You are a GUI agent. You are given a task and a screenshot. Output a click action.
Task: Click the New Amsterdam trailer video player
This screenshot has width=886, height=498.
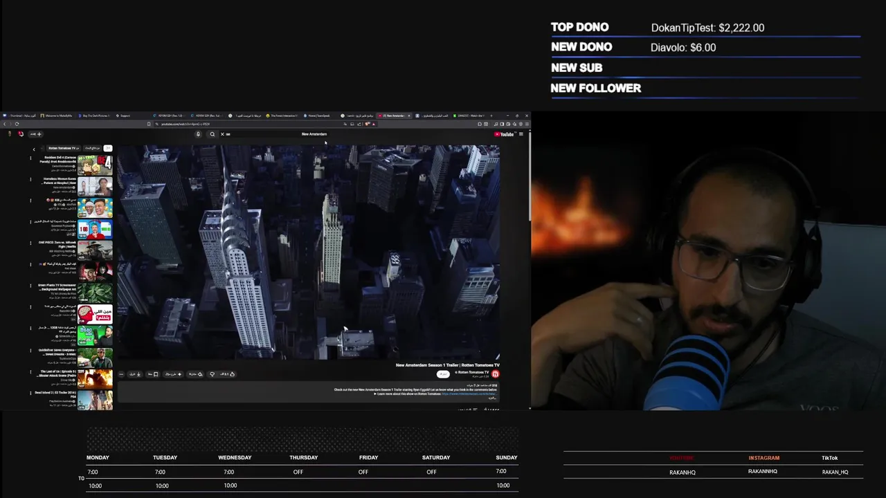point(308,252)
